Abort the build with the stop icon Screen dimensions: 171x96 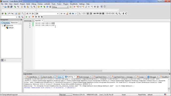pyautogui.click(x=50, y=7)
